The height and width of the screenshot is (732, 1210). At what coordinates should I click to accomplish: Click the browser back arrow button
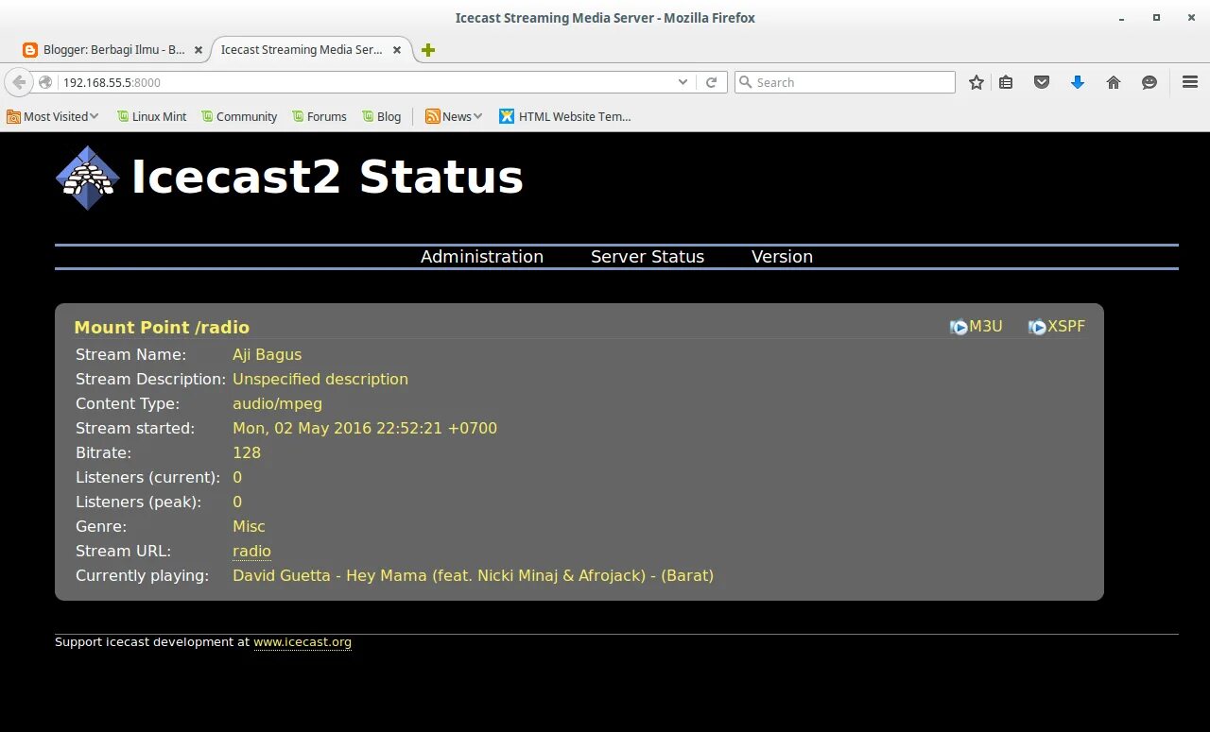tap(19, 82)
